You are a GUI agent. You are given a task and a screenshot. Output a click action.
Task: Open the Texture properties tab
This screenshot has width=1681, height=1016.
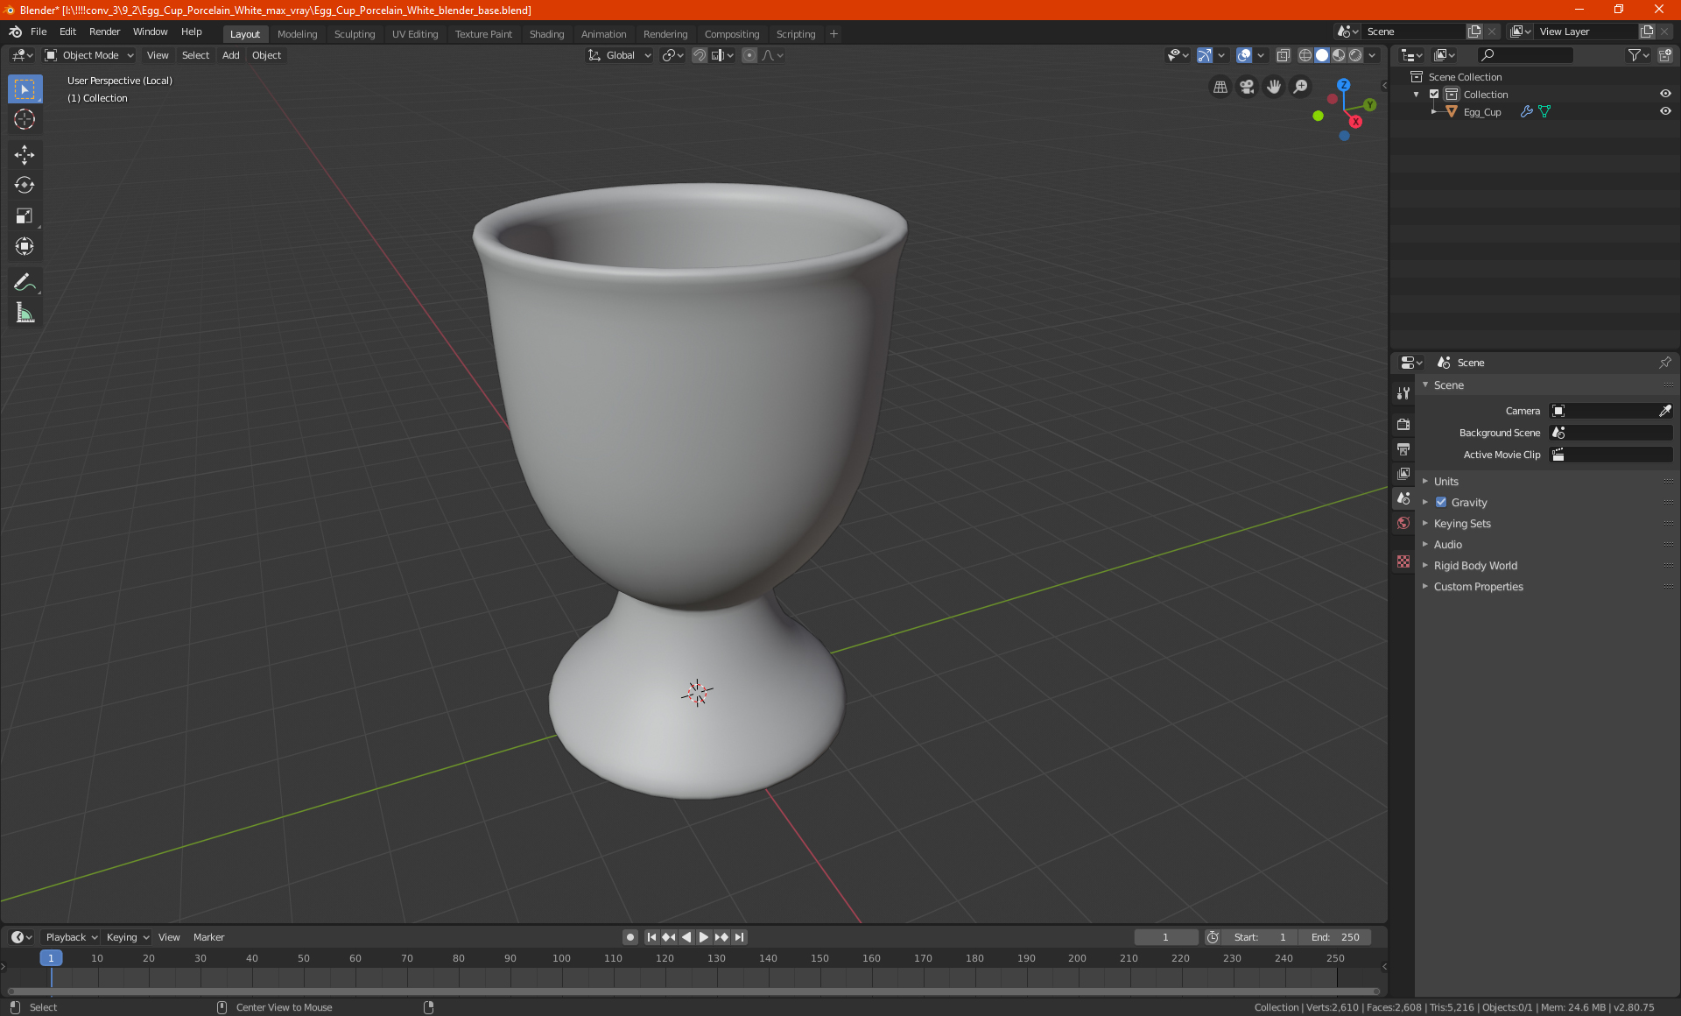point(1403,561)
